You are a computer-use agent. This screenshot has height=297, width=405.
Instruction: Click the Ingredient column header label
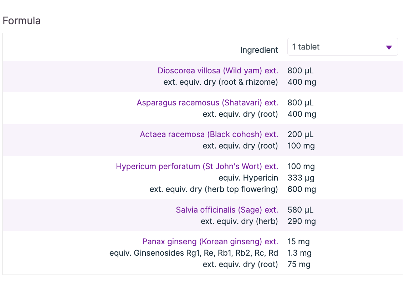pyautogui.click(x=259, y=50)
